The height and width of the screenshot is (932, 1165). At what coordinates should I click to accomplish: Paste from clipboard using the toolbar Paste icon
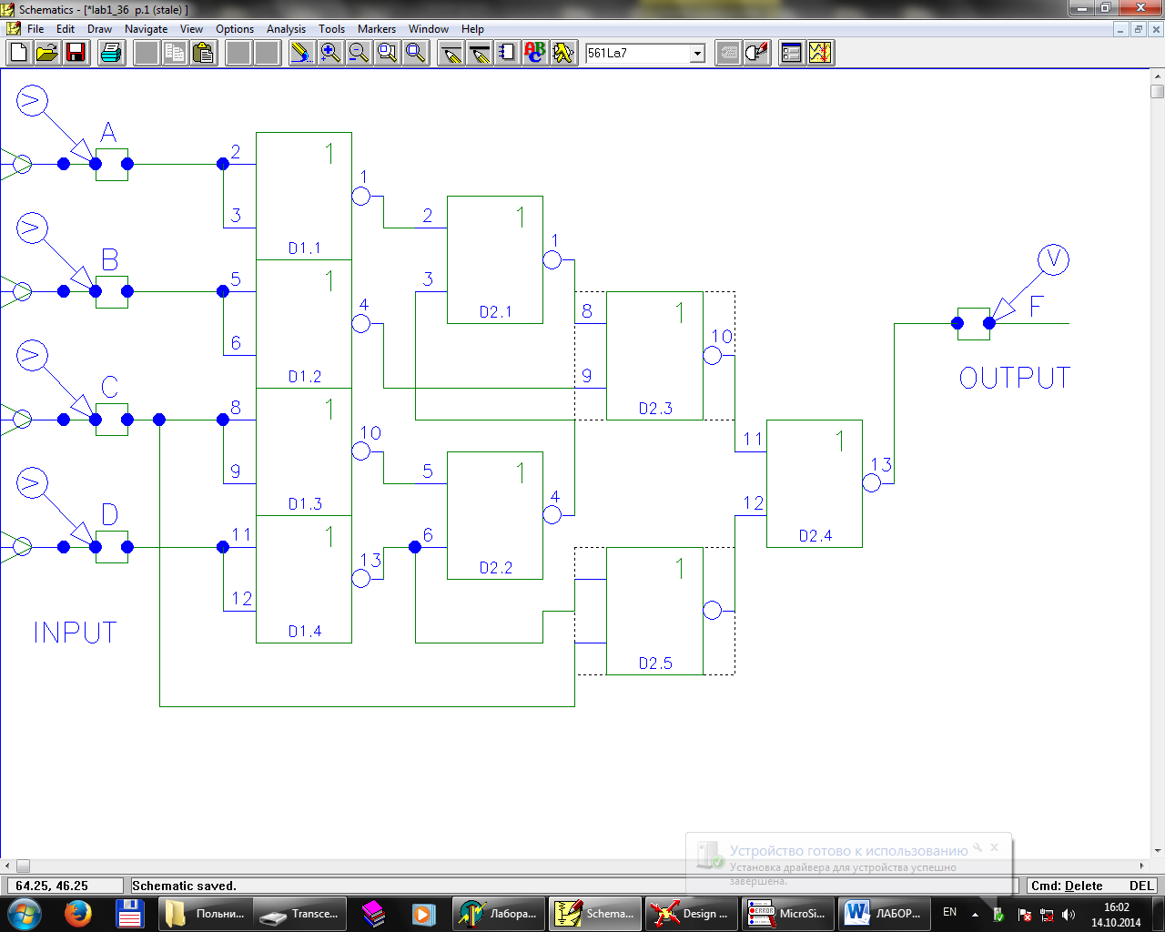click(x=204, y=53)
